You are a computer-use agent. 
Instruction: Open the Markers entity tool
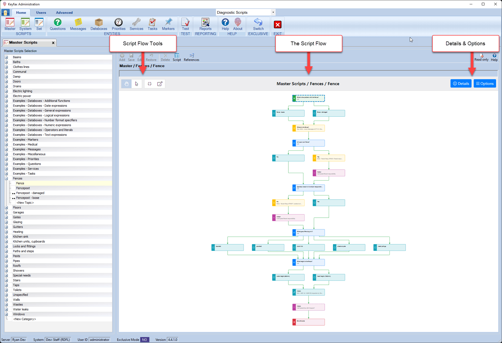tap(168, 24)
